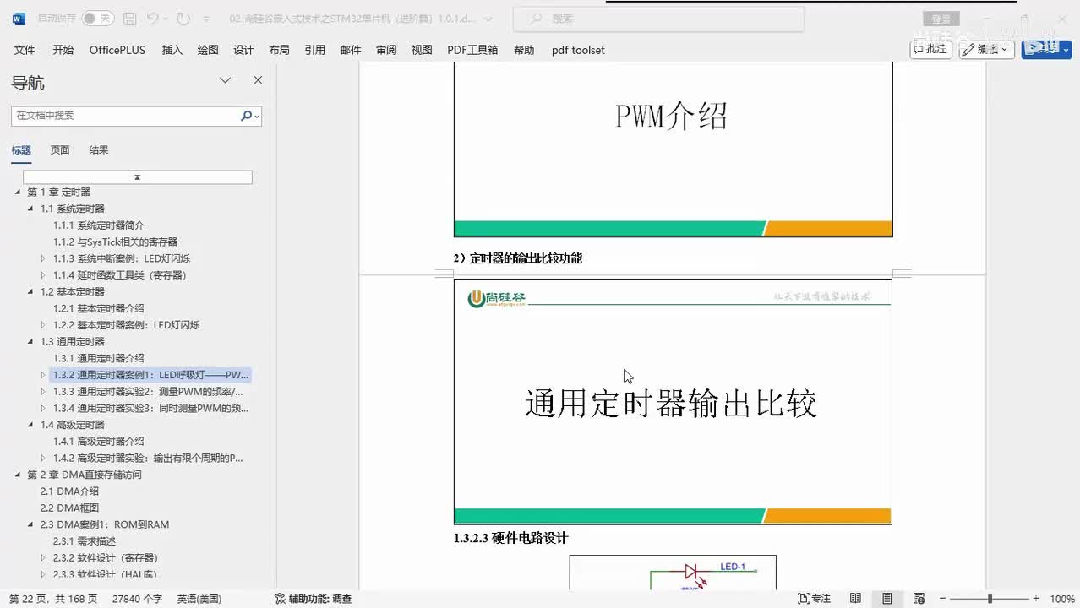Select heading 2.2 DMA框图
The image size is (1080, 608).
coord(69,508)
